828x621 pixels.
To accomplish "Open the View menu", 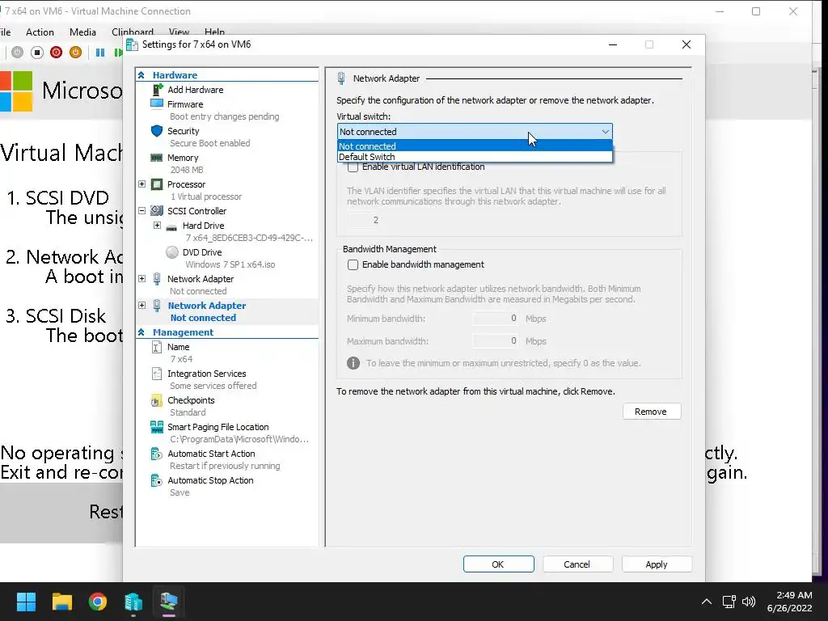I will [179, 32].
